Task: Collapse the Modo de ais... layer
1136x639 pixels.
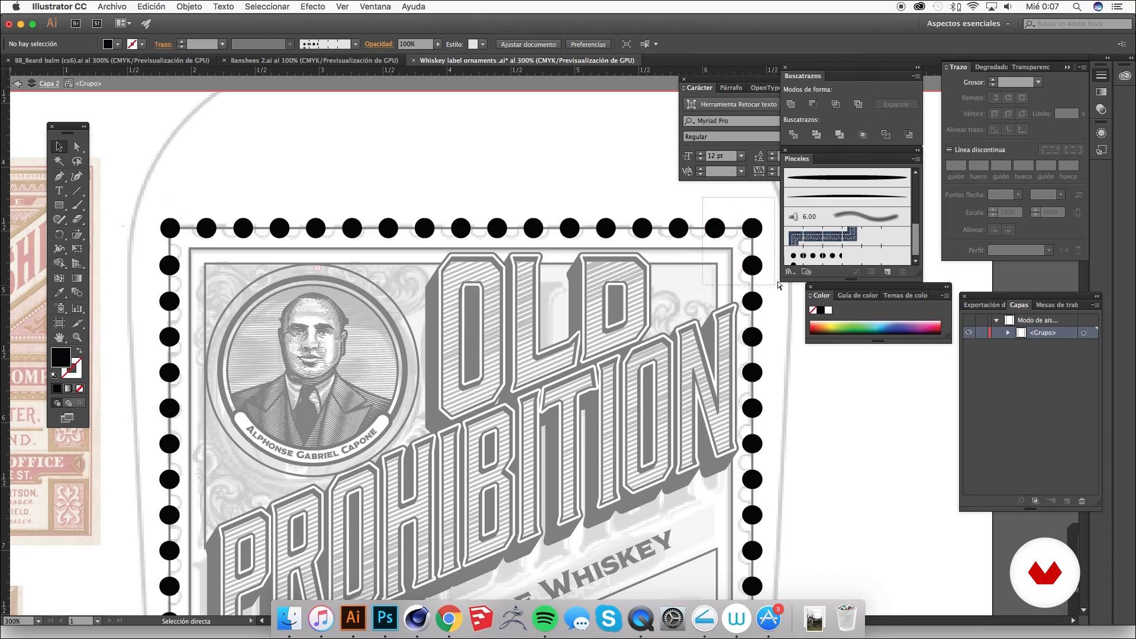Action: (x=996, y=320)
